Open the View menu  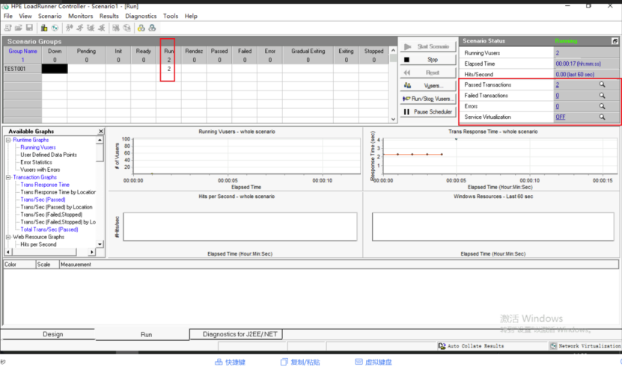tap(25, 16)
